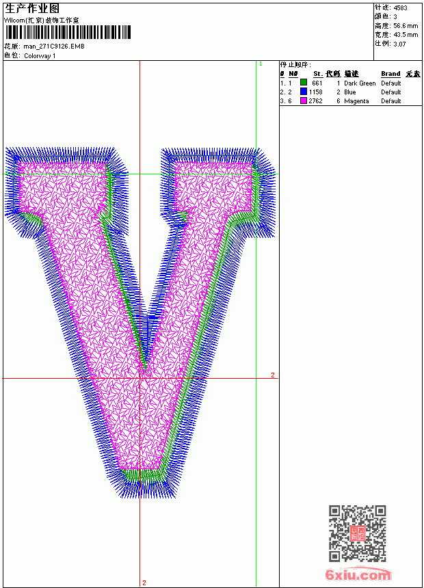Click the Colorway 1 label
The width and height of the screenshot is (424, 588).
pos(40,56)
